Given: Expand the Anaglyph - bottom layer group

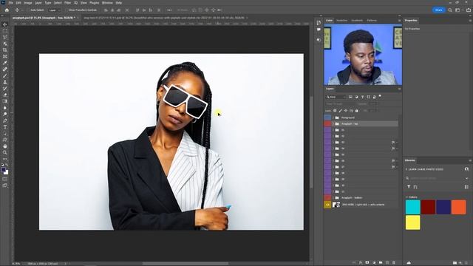Looking at the screenshot, I should (333, 198).
